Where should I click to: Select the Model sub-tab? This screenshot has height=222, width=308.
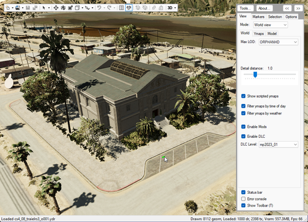click(272, 33)
